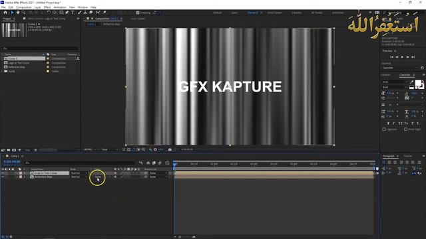Select the Roto Brush tool
Screen dimensions: 426x239
click(x=98, y=13)
